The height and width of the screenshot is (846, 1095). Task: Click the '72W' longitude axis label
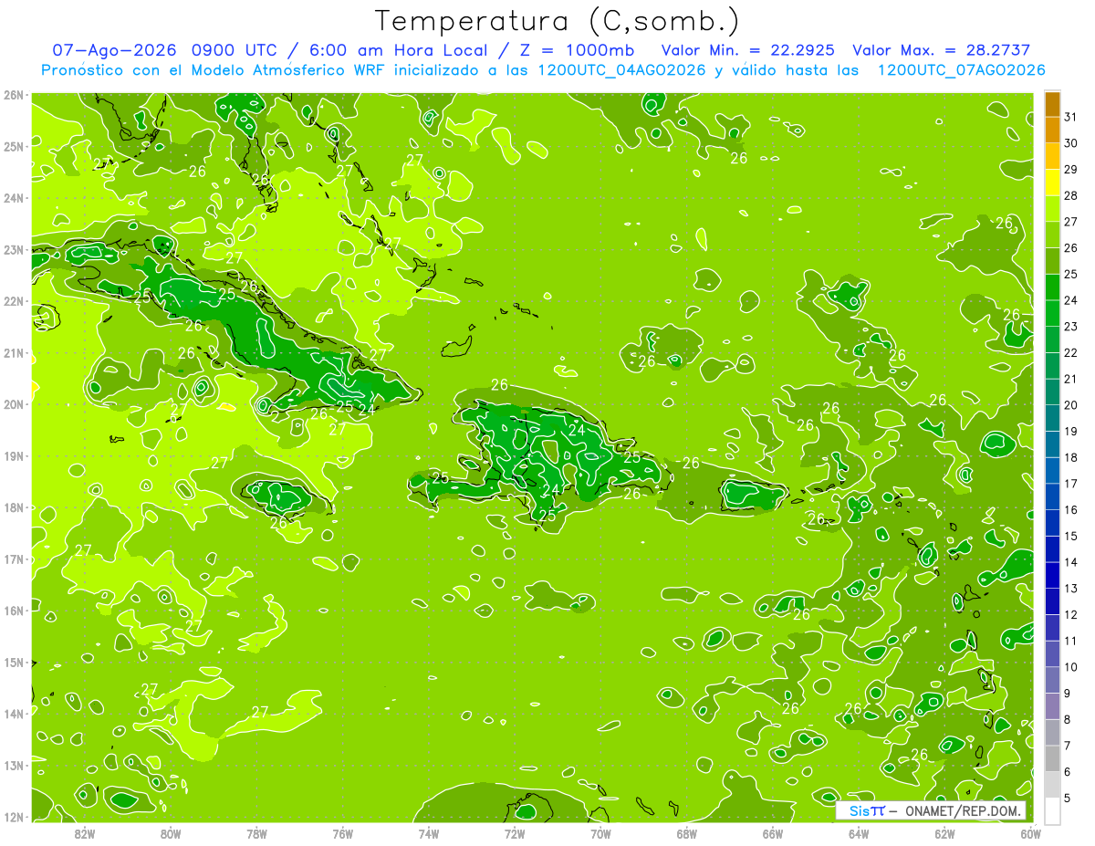pyautogui.click(x=515, y=833)
